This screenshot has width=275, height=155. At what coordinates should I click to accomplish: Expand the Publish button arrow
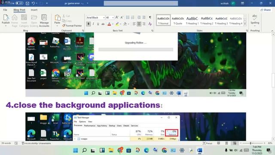[6, 26]
